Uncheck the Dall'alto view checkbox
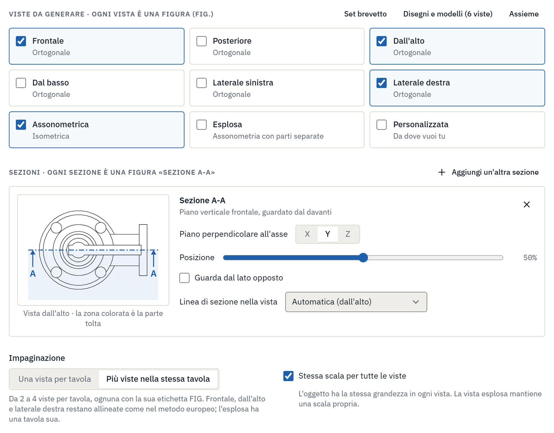 [x=382, y=41]
